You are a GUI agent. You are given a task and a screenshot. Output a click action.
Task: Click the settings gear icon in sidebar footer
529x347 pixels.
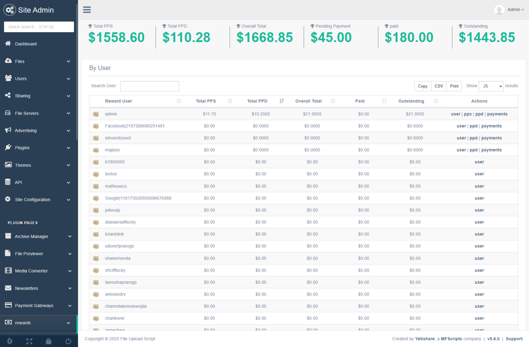coord(10,341)
